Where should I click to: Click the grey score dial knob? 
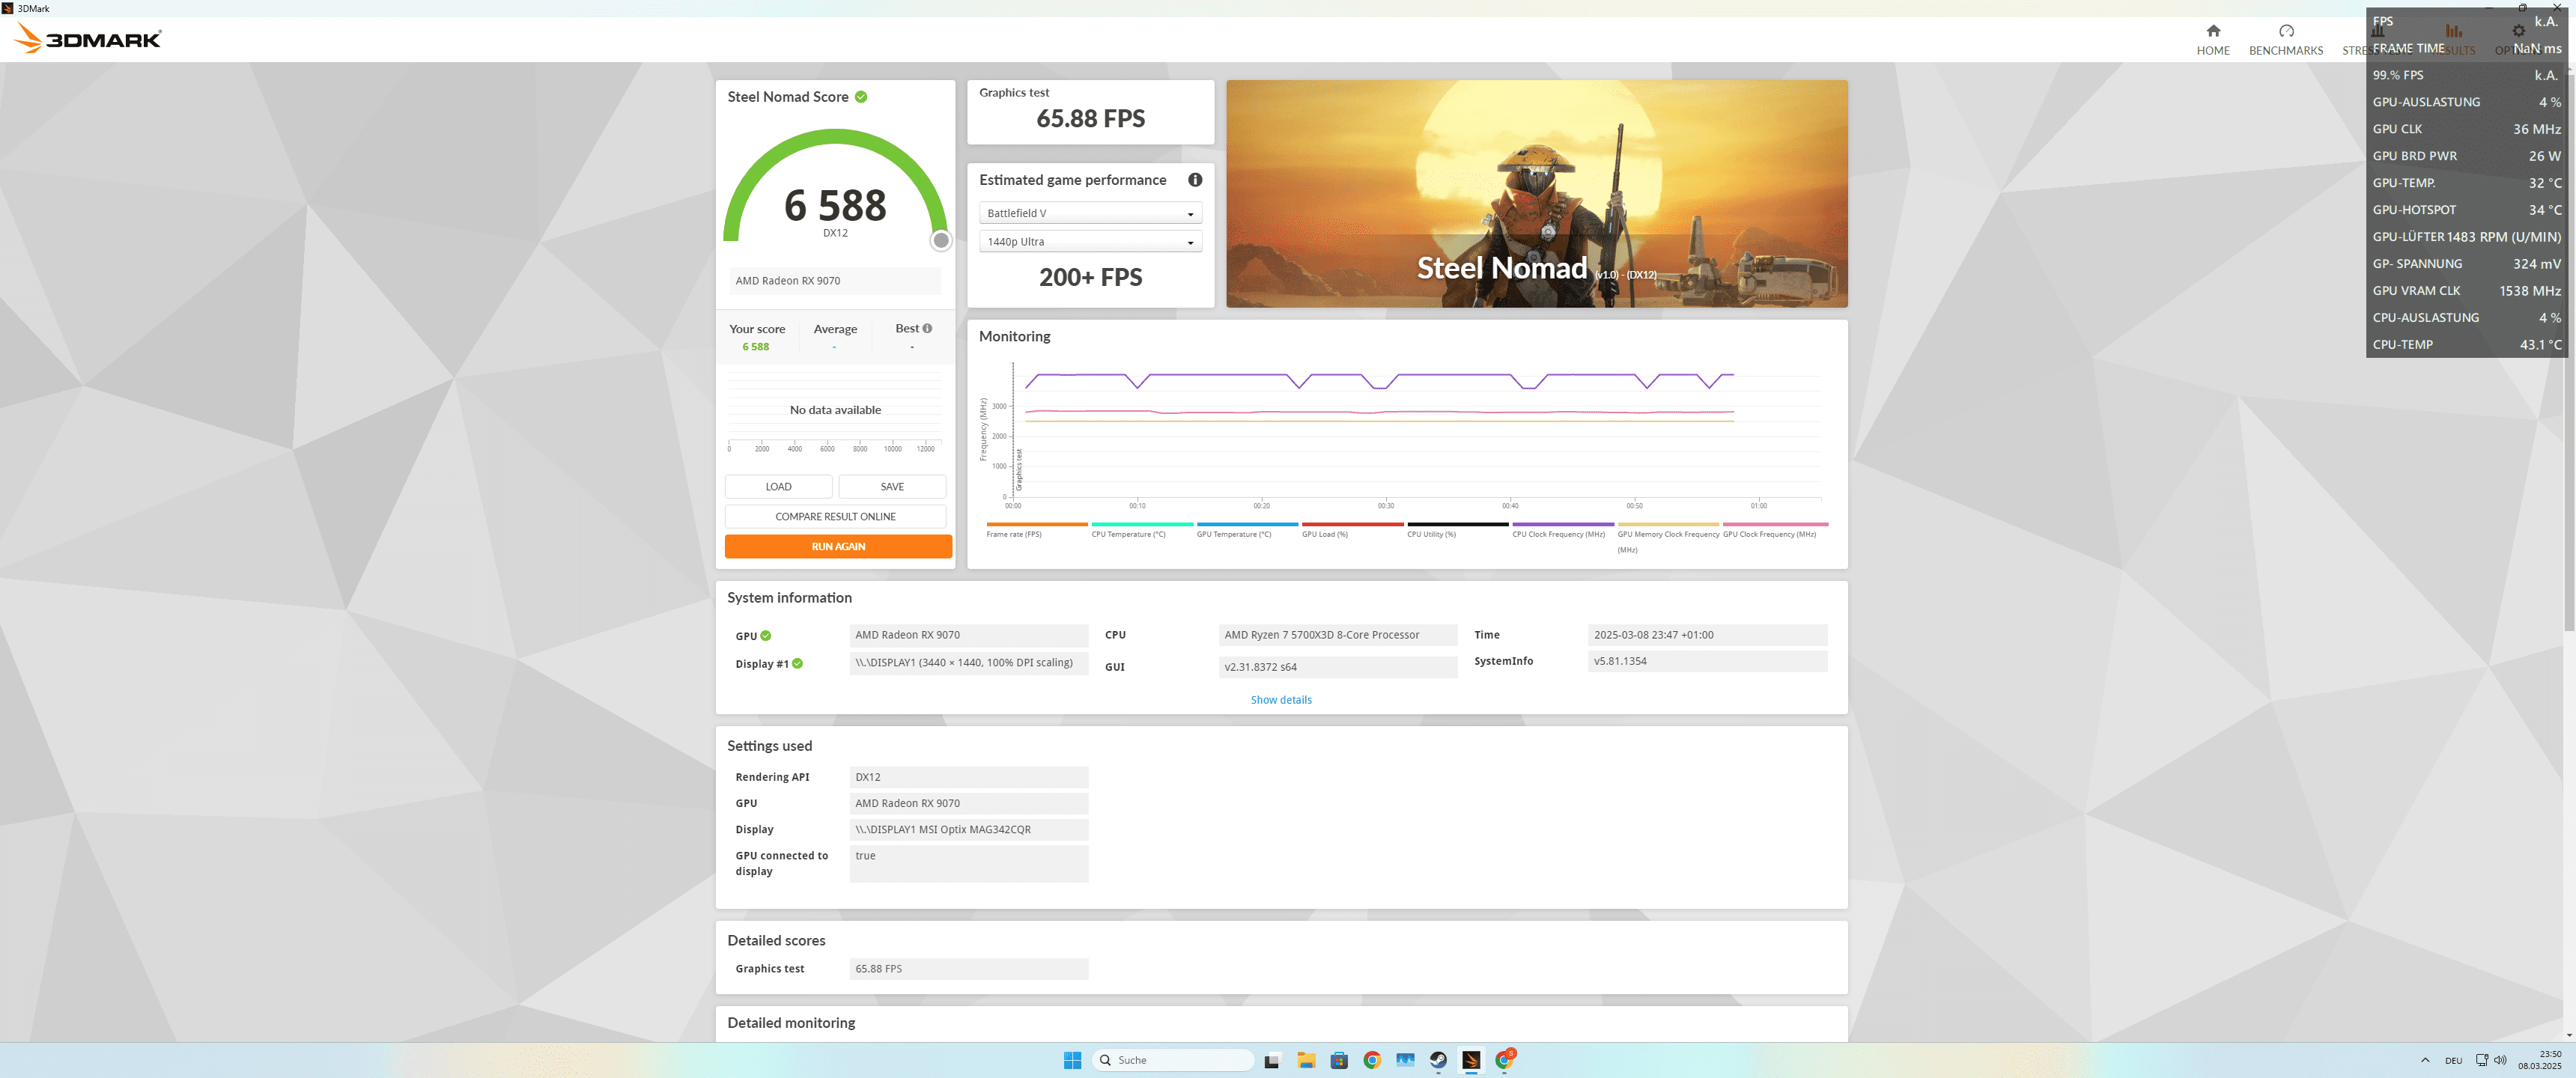(x=940, y=240)
